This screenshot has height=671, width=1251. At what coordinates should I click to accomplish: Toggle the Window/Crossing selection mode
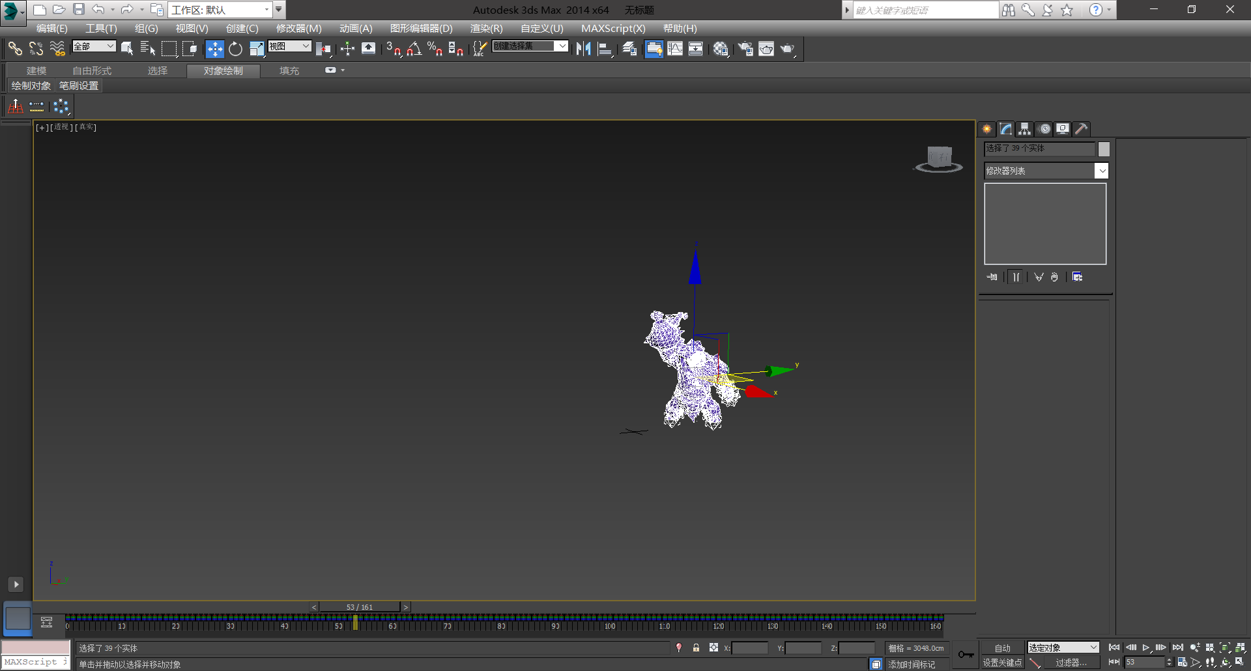(190, 49)
